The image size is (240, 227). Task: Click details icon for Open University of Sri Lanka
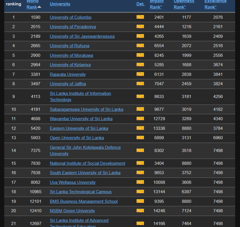pos(140,138)
